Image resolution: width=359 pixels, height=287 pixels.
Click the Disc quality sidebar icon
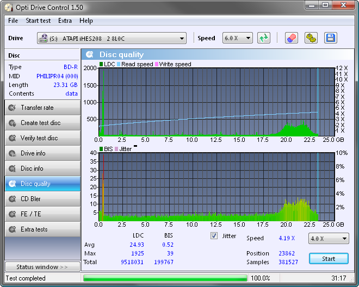click(12, 184)
